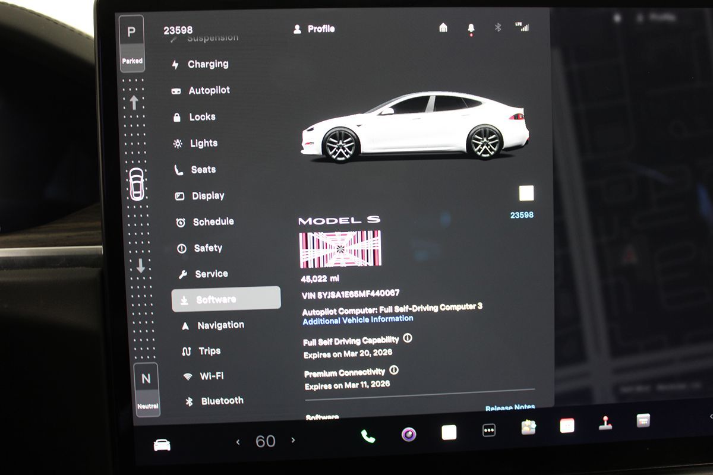
Task: Open the Release Notes link
Action: 510,408
